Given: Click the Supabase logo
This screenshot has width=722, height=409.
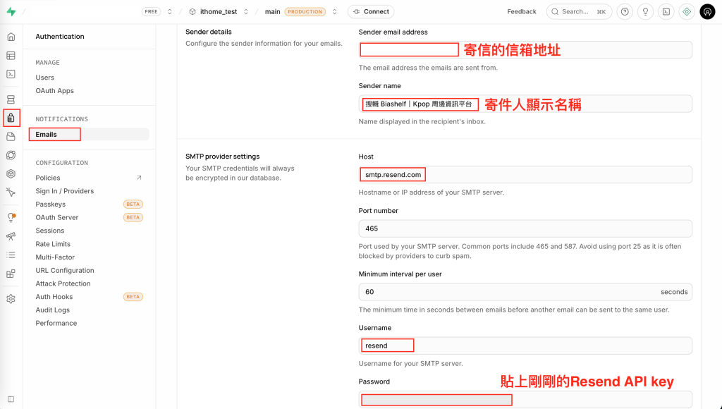Looking at the screenshot, I should coord(11,11).
